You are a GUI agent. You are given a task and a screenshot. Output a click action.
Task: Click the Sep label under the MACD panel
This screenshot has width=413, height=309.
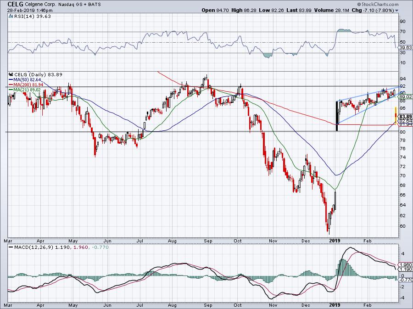click(208, 305)
